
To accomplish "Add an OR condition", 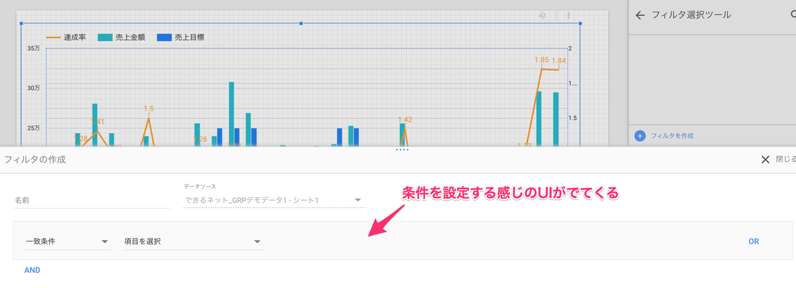I will [754, 242].
